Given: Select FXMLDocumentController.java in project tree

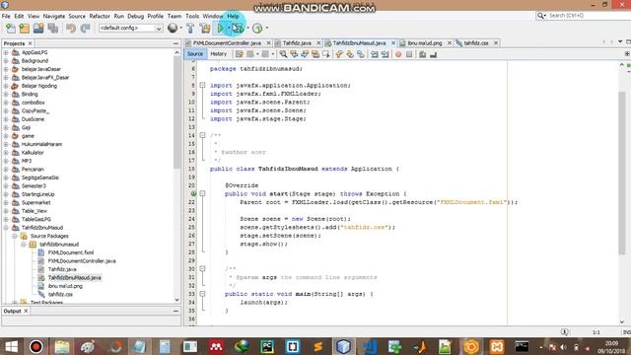Looking at the screenshot, I should click(82, 261).
